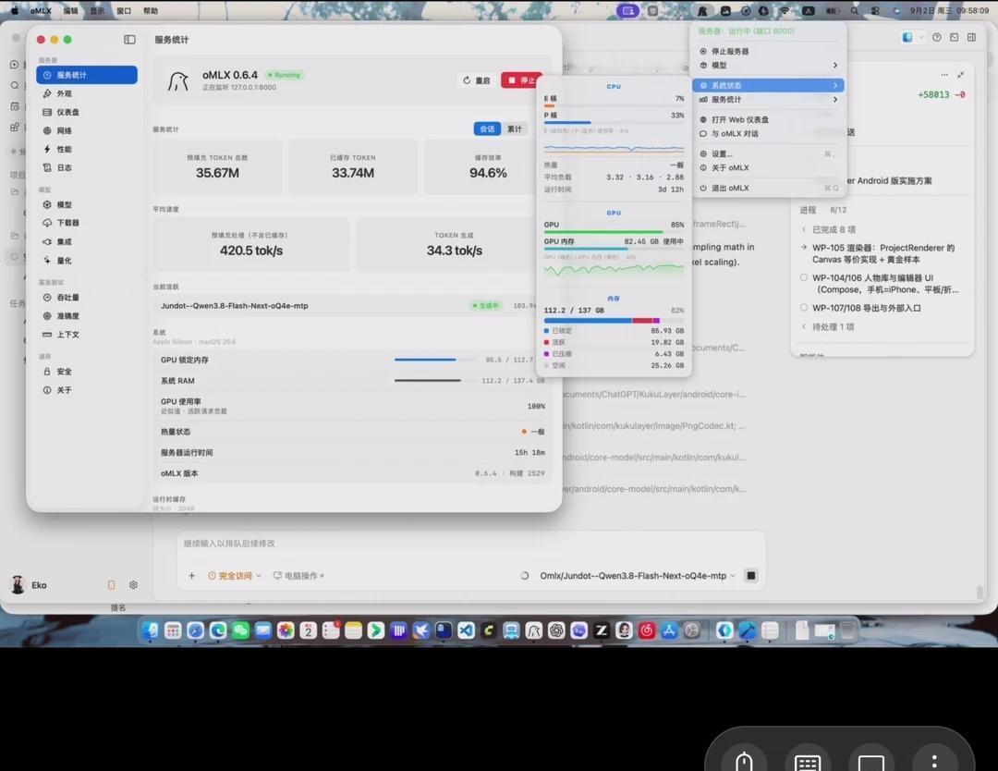Open the 完全访问 permission dropdown
The width and height of the screenshot is (998, 771).
click(234, 576)
